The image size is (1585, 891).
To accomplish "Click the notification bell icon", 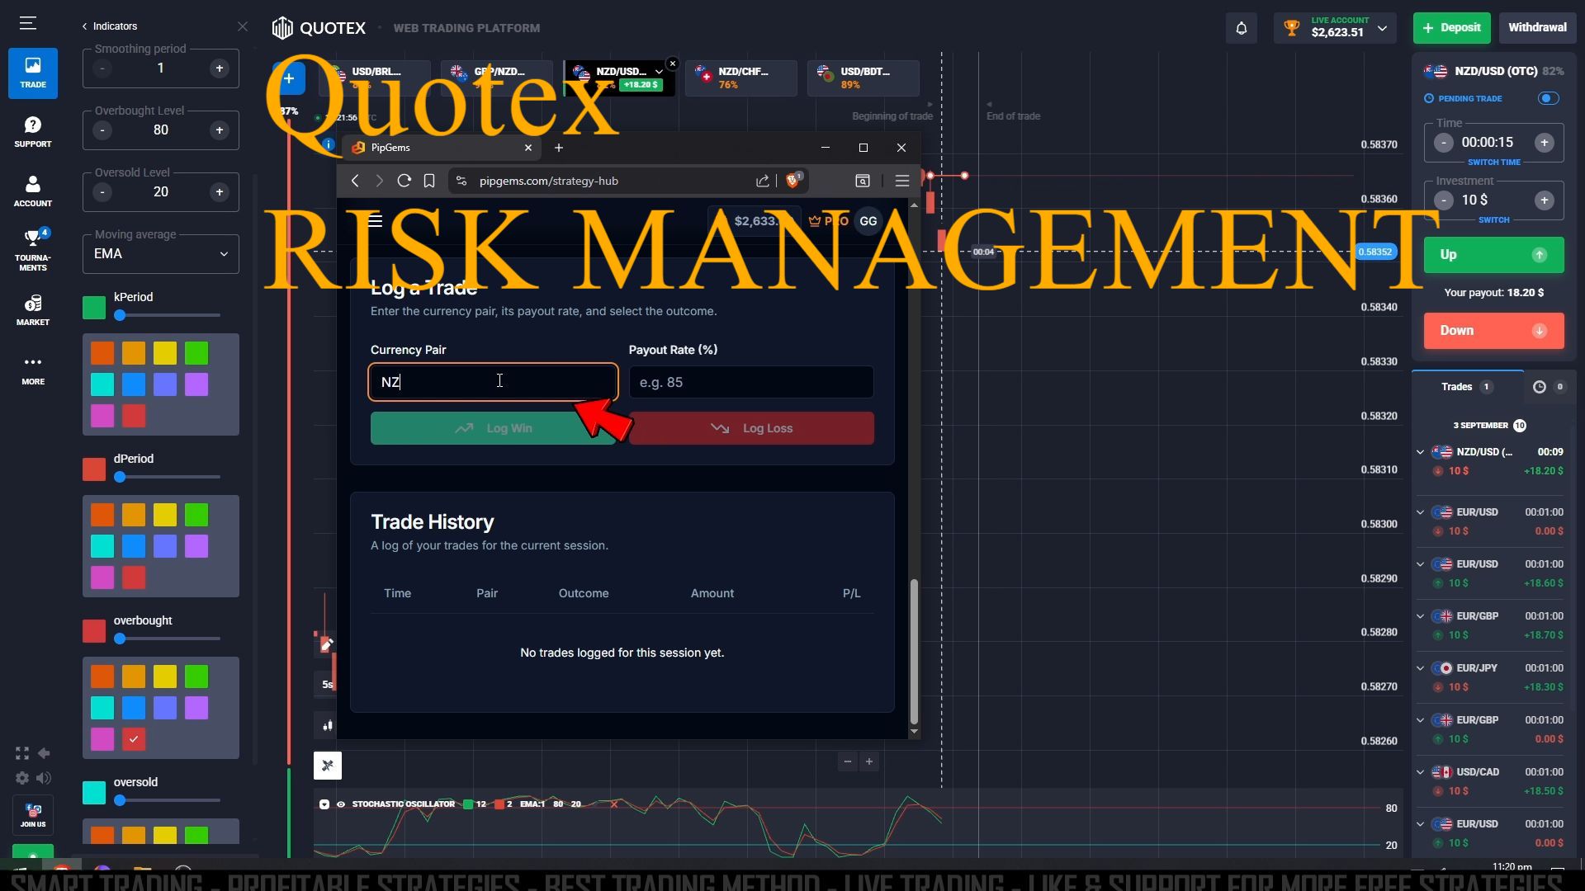I will (1241, 28).
